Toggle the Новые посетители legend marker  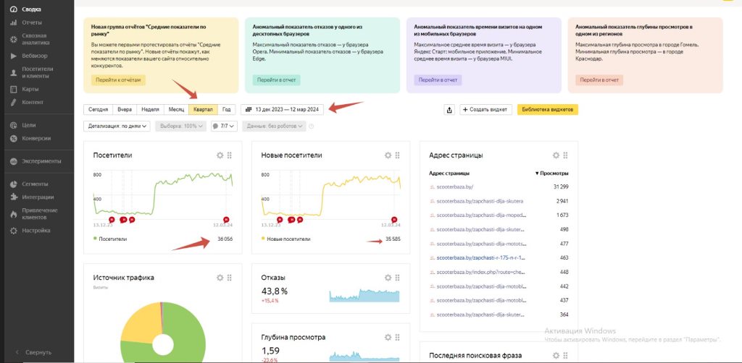(x=263, y=239)
